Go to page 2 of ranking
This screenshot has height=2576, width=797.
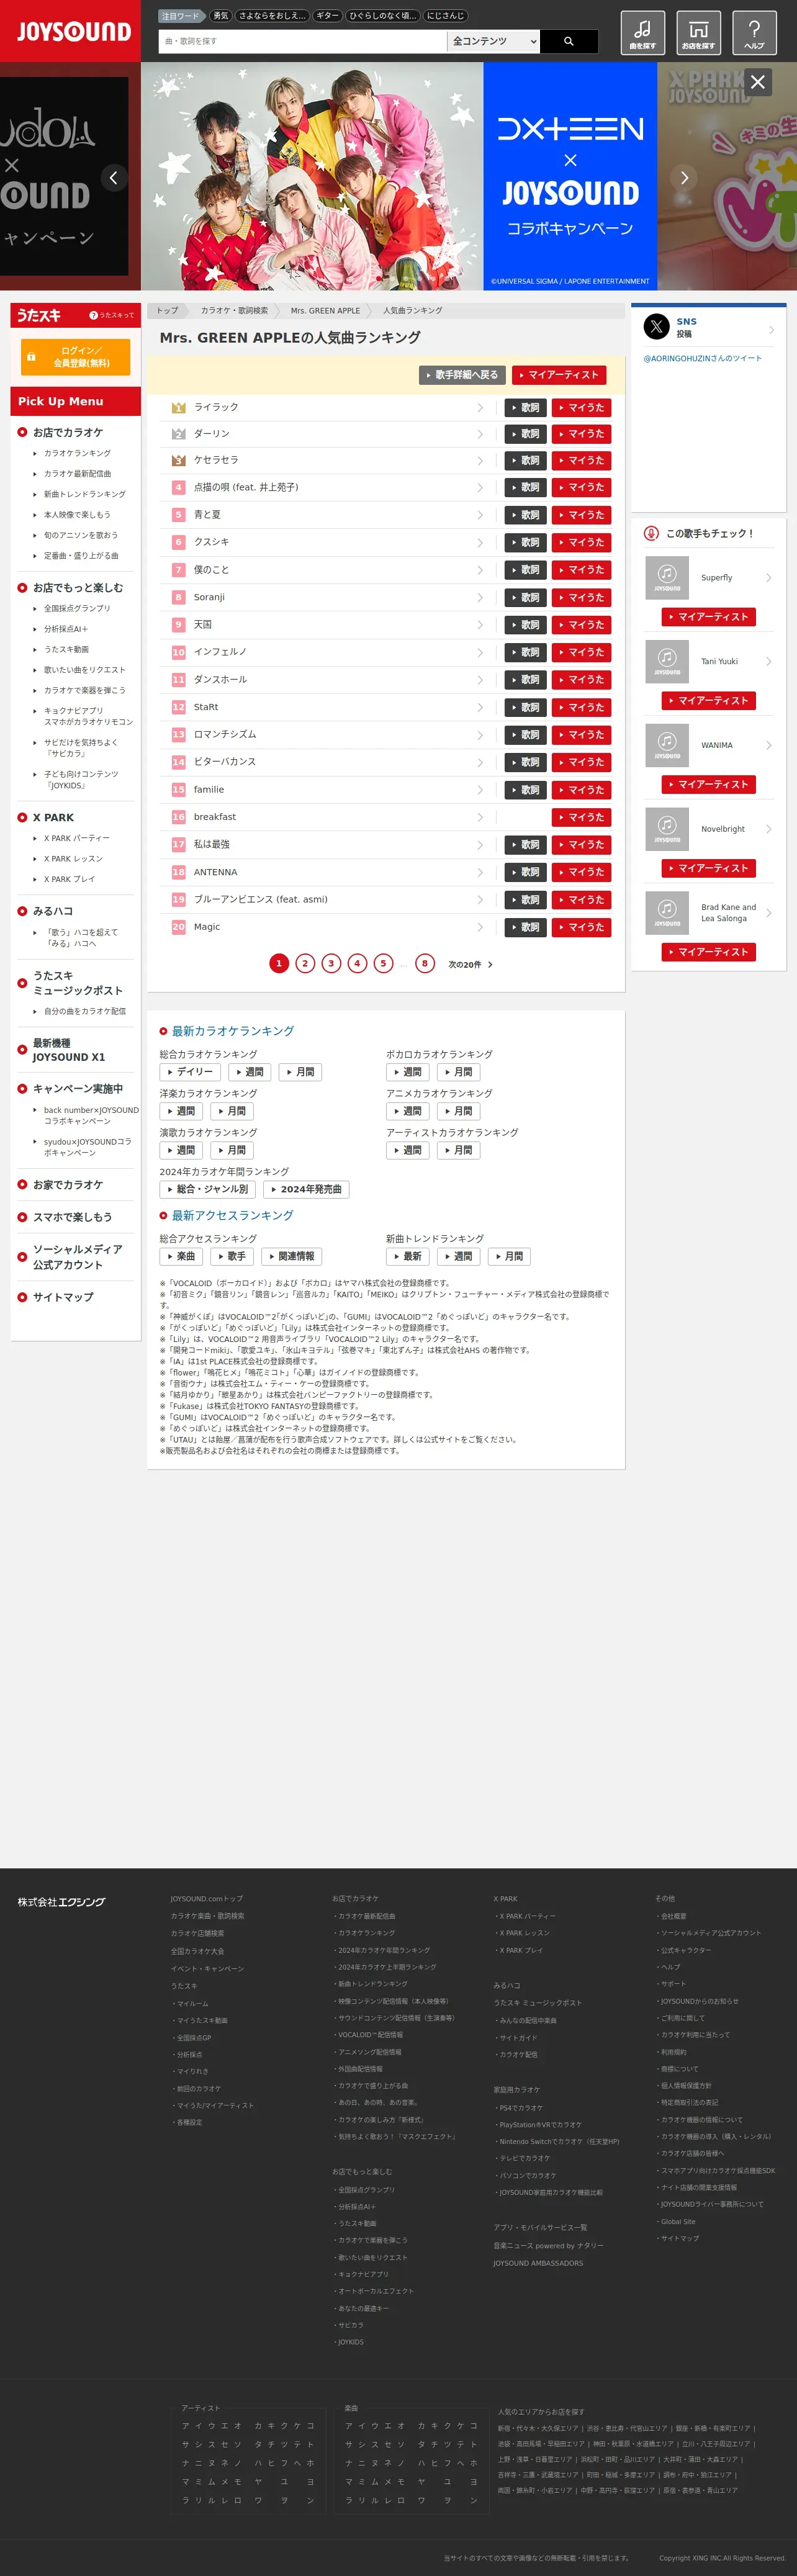coord(305,964)
